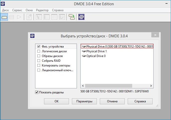Click the DMDE logo in main title bar

point(3,4)
